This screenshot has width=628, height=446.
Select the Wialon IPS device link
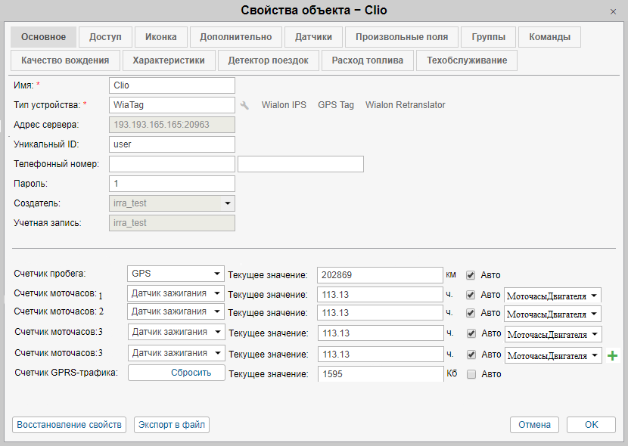coord(284,105)
